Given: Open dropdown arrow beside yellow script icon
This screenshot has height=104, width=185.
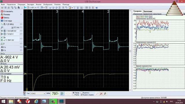Looking at the screenshot, I should click(72, 8).
